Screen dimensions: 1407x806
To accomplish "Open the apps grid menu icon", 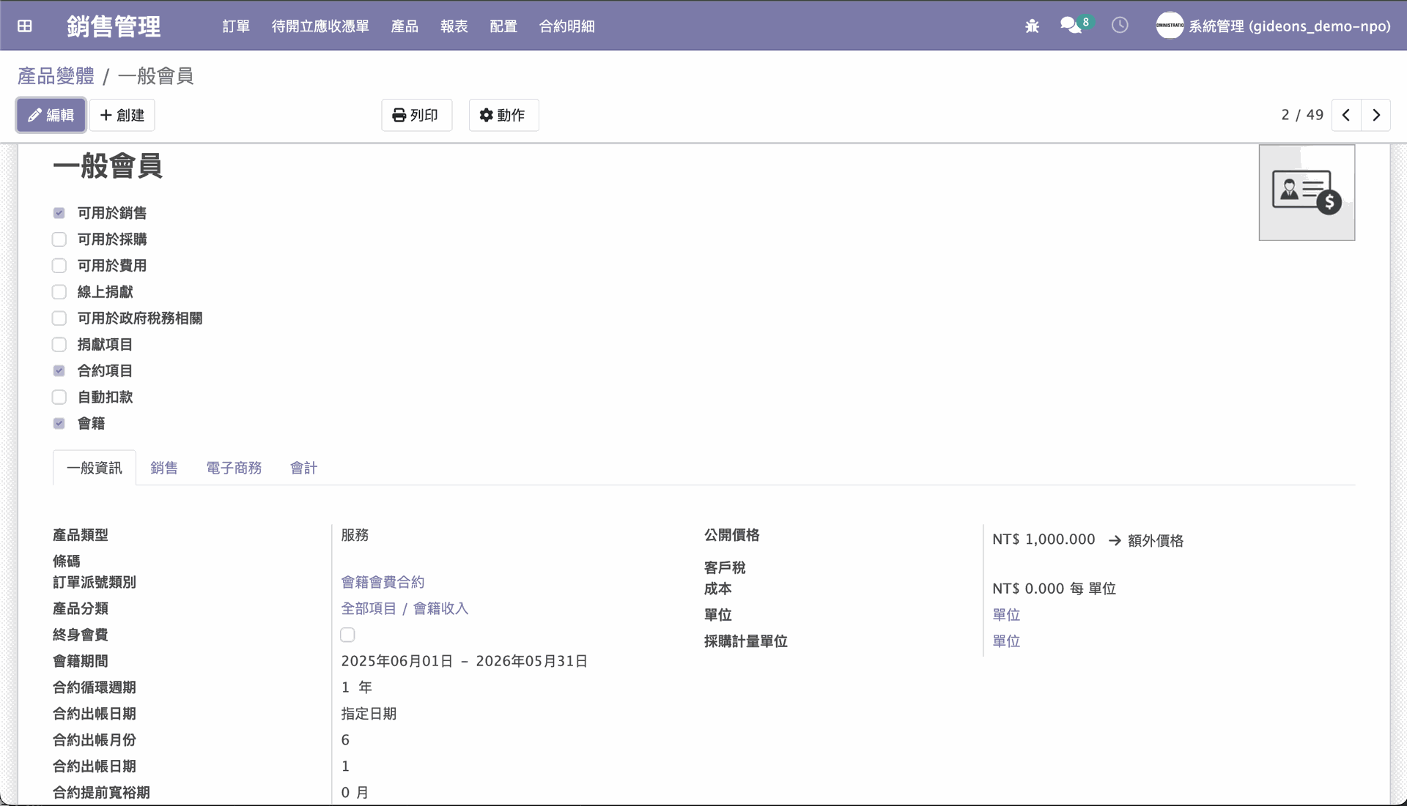I will [25, 26].
